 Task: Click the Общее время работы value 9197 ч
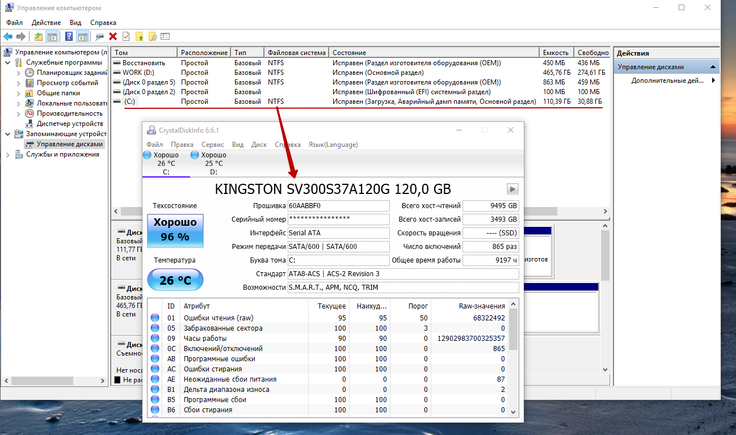491,260
